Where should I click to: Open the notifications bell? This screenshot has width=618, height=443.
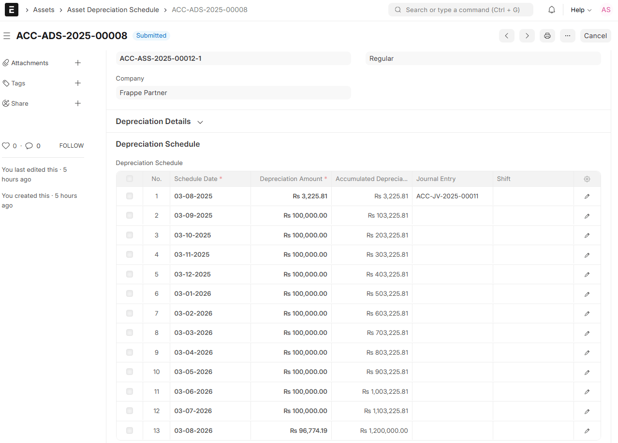point(552,10)
